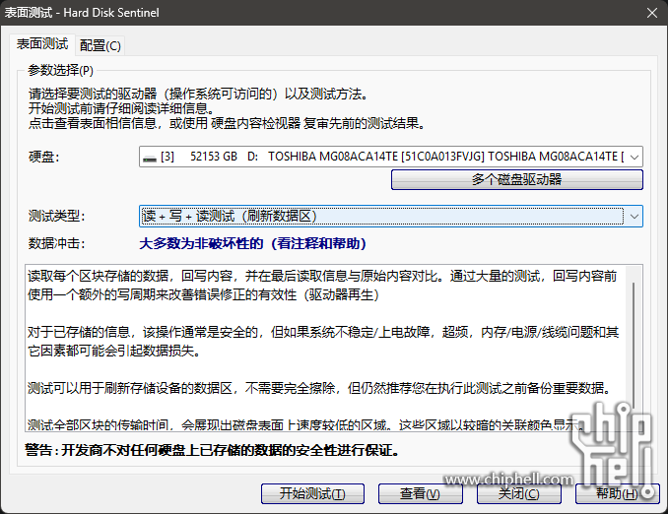This screenshot has width=668, height=514.
Task: Click the 点击查看表面相信信息 instruction line
Action: (227, 123)
